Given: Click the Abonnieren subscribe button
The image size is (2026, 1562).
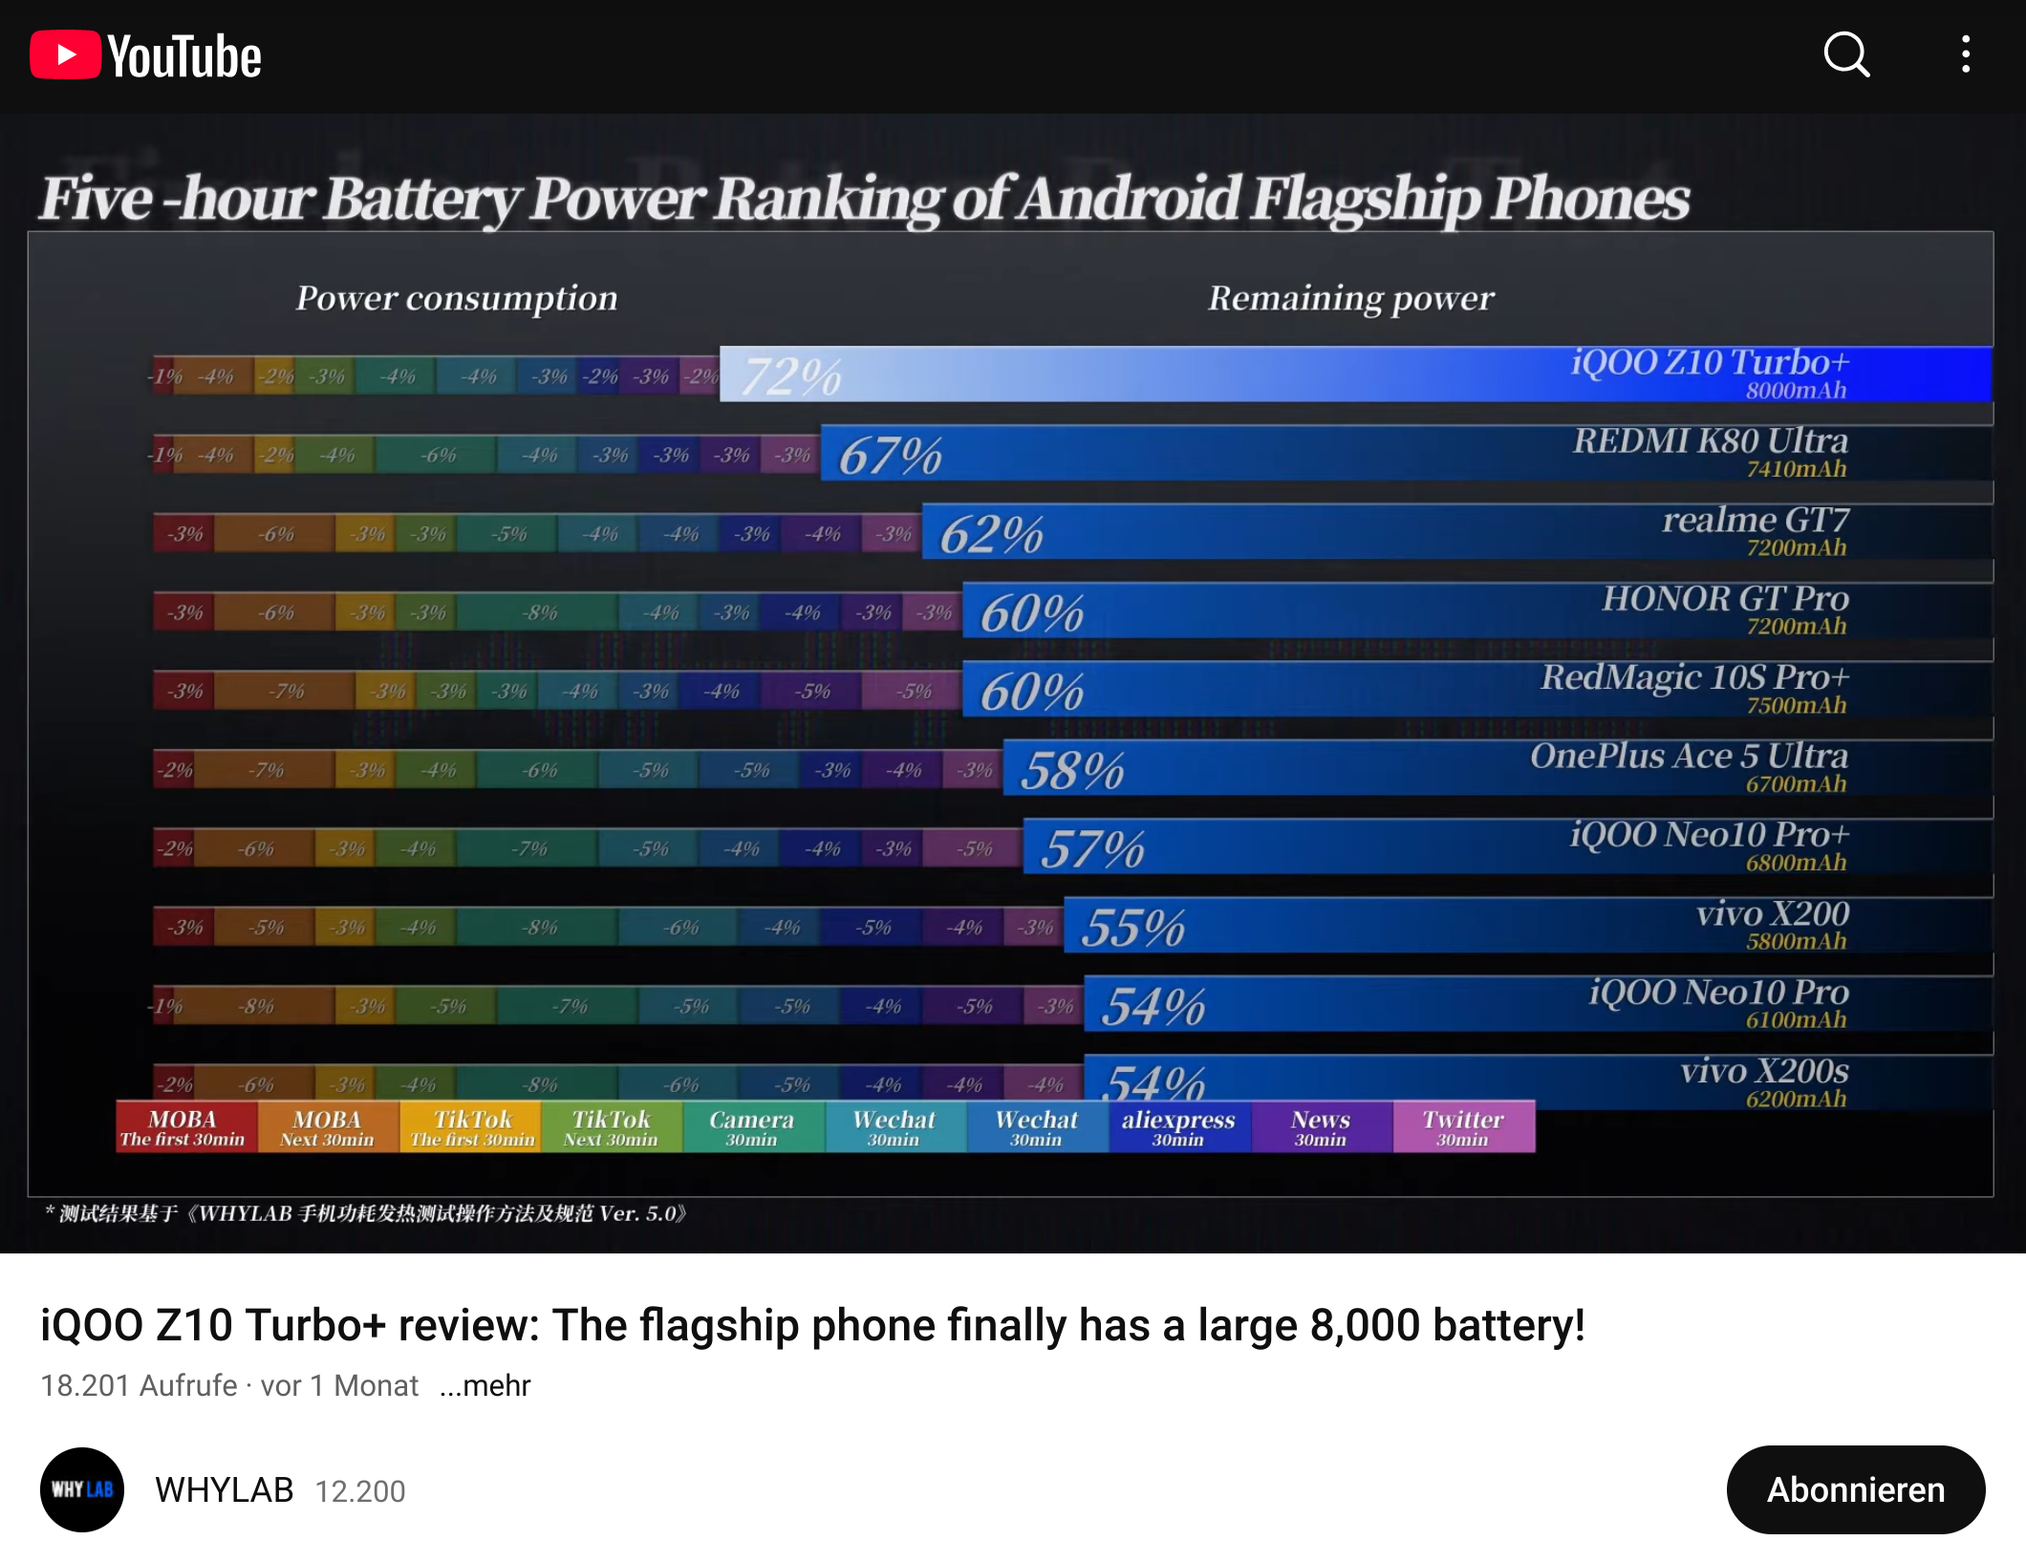Looking at the screenshot, I should pos(1855,1489).
